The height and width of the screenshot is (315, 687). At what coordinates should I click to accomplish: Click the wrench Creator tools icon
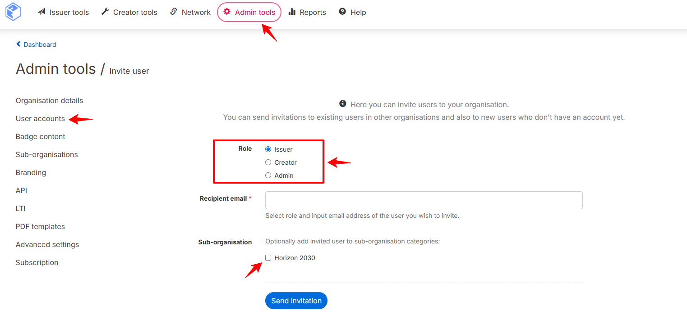[x=105, y=12]
